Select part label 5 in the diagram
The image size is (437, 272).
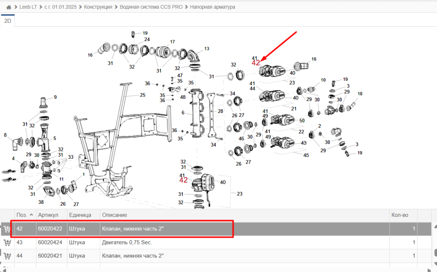55,138
